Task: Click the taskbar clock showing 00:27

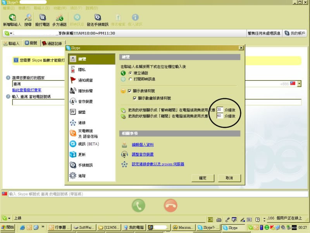Action: tap(303, 228)
